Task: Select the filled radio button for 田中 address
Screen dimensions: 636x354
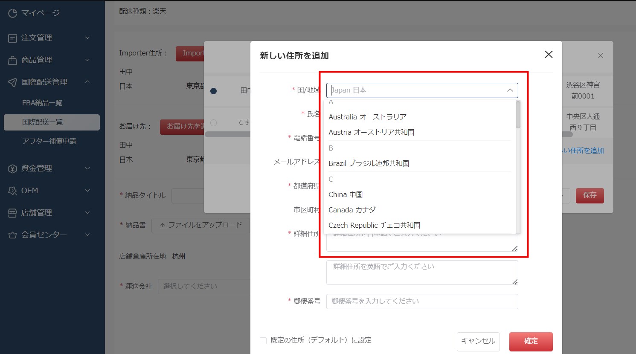Action: [214, 91]
